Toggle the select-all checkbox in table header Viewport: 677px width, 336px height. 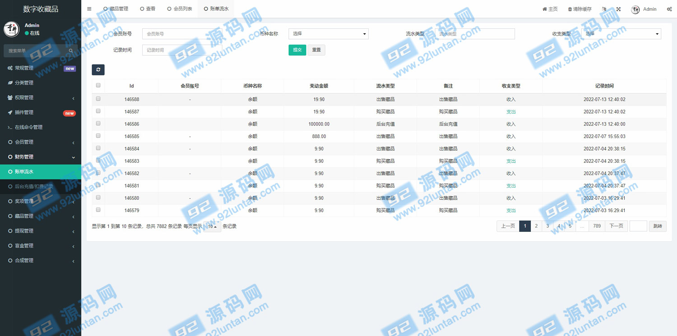click(x=98, y=85)
